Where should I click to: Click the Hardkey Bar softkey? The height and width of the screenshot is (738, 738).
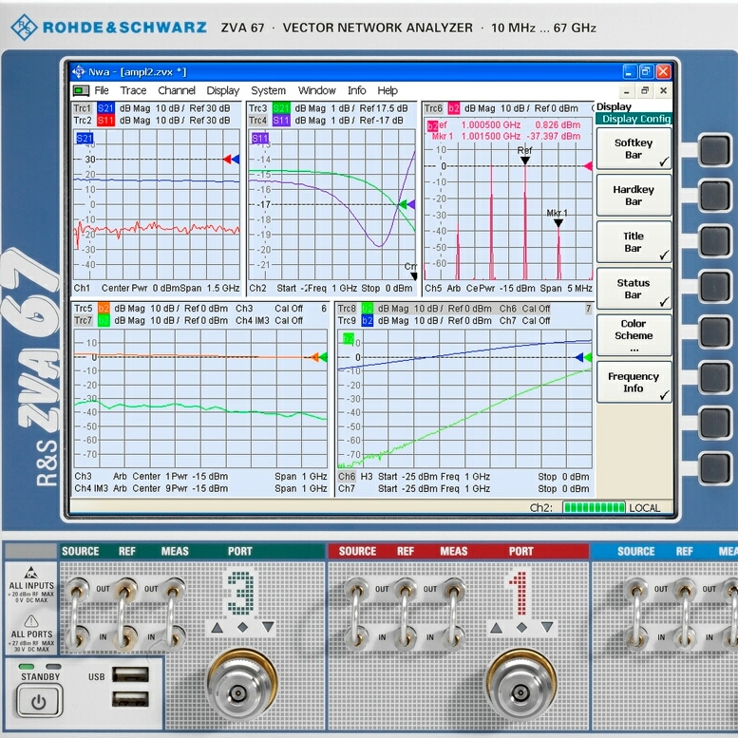(x=634, y=196)
